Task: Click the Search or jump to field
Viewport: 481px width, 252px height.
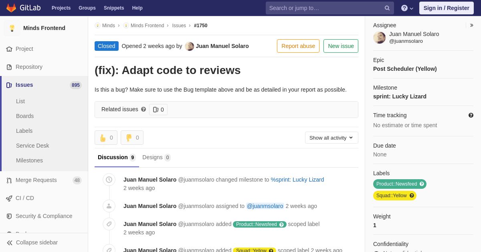Action: [325, 8]
